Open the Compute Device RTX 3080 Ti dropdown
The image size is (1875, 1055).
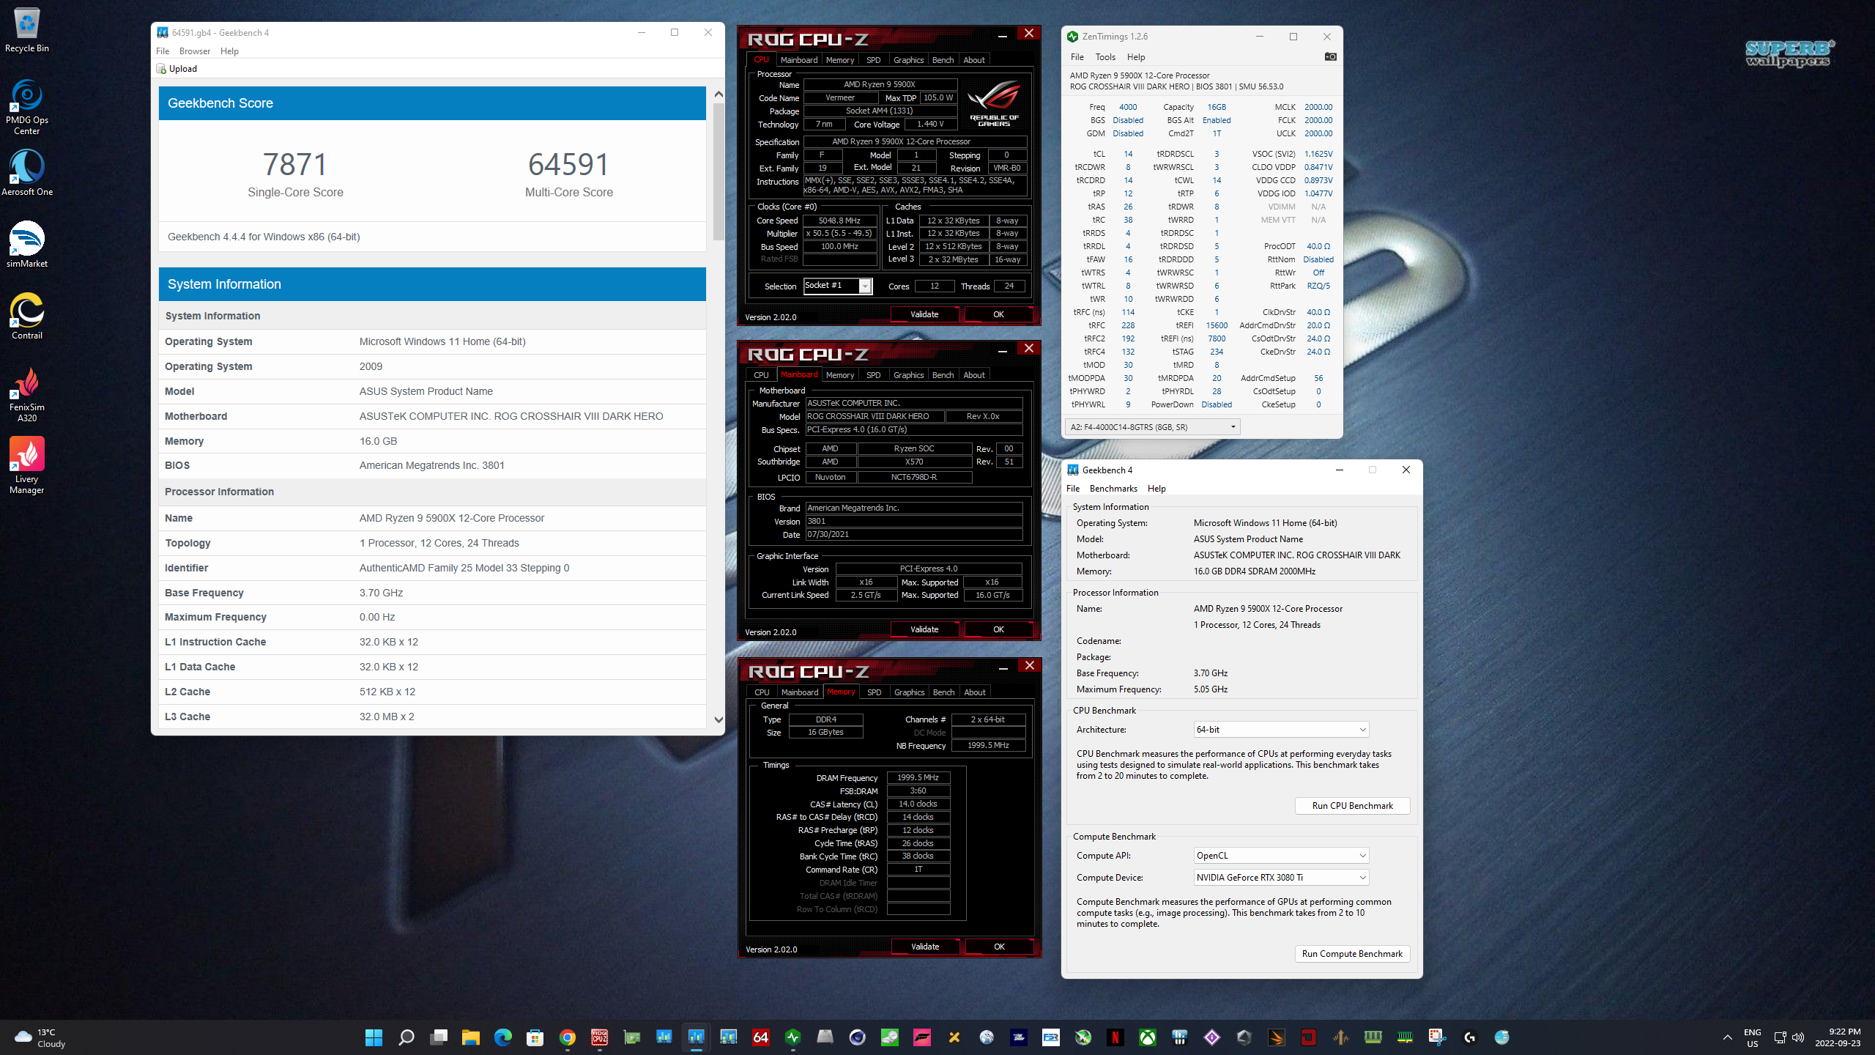pos(1281,877)
